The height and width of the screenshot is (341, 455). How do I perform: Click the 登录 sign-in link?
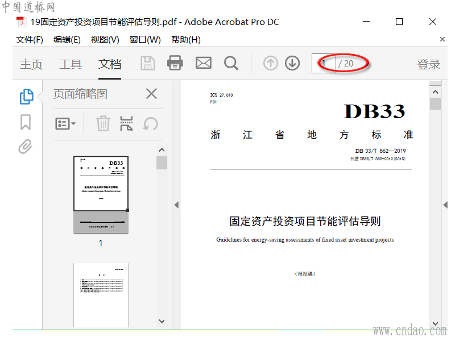429,64
